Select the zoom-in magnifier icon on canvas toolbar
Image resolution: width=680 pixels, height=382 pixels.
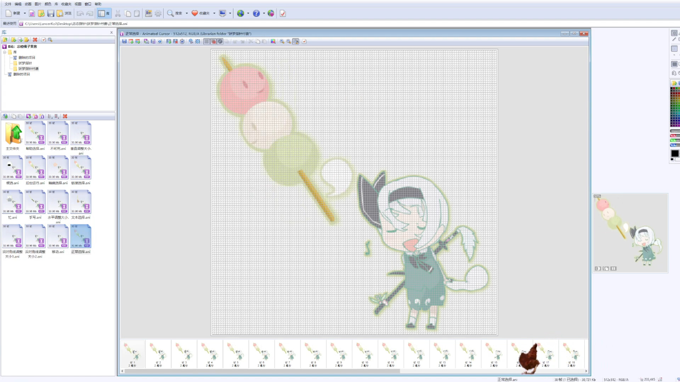282,41
